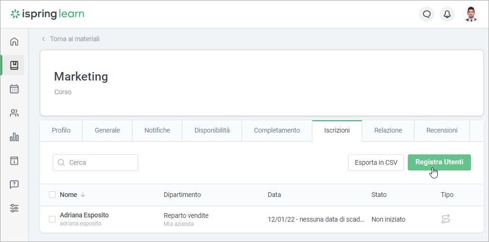Screen dimensions: 489x242
Task: Toggle the select-all checkbox beside Nome
Action: click(x=52, y=195)
